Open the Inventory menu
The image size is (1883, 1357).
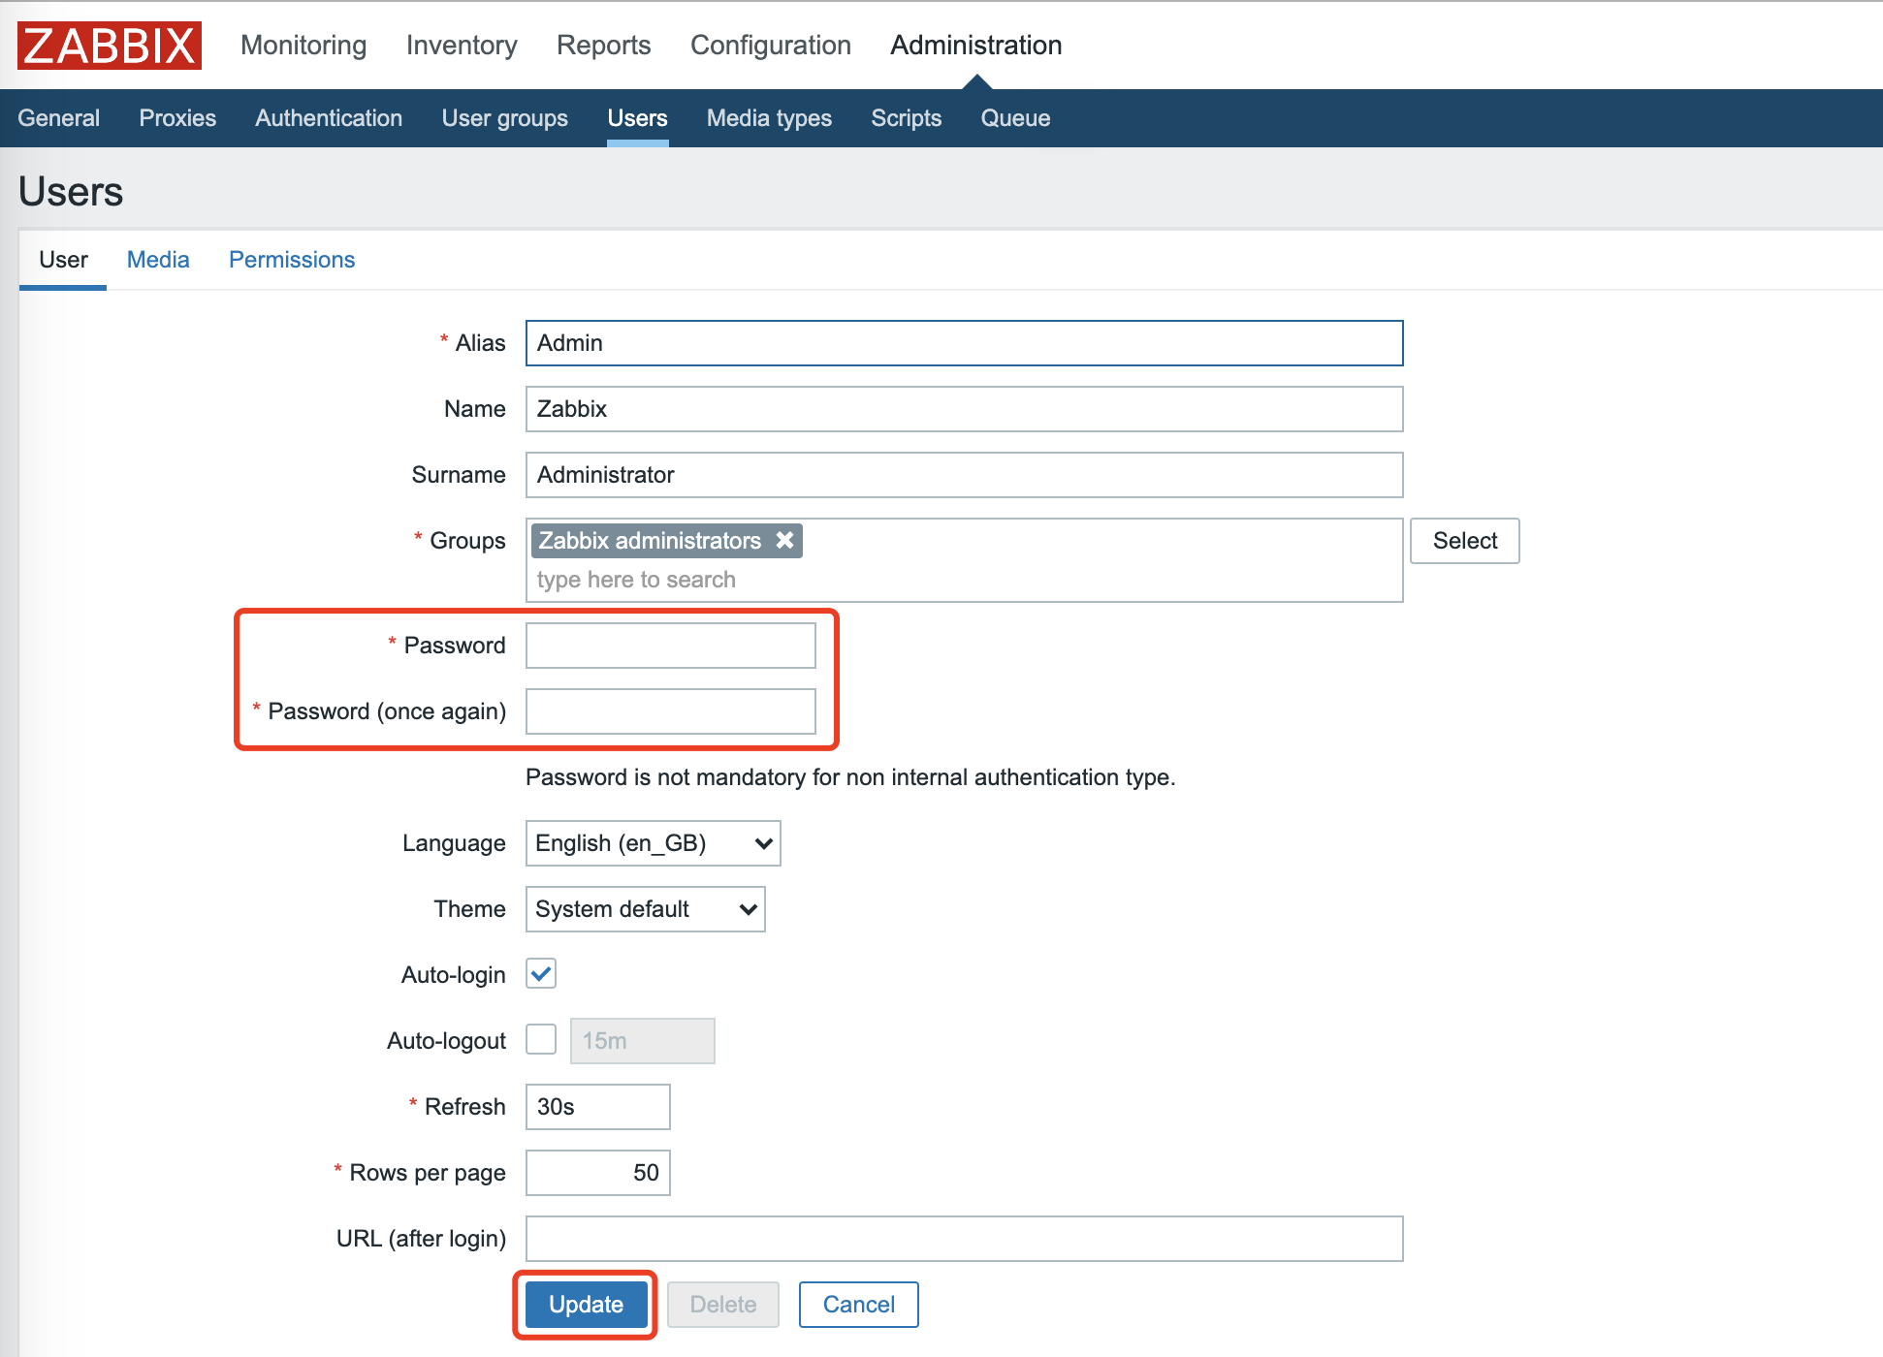click(x=461, y=44)
